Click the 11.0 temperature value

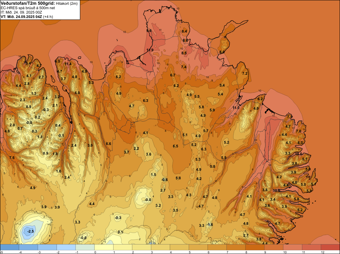coord(236,108)
